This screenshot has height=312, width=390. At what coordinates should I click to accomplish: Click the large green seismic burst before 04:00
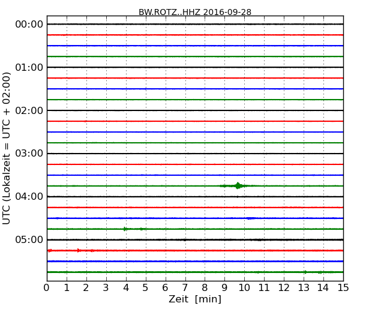tap(238, 185)
